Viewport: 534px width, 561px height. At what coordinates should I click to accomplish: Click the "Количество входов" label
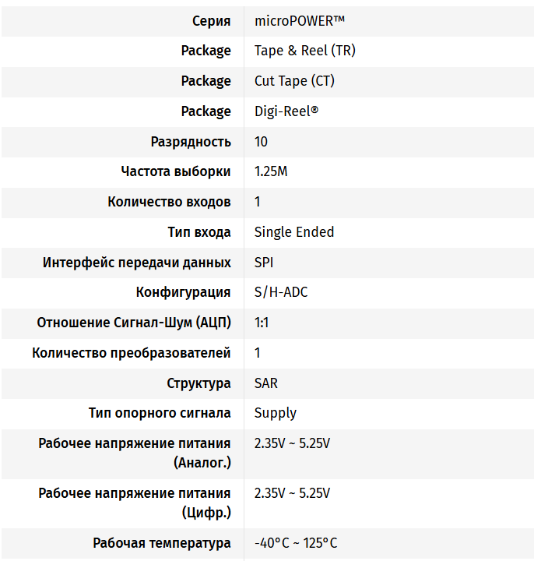click(x=169, y=202)
